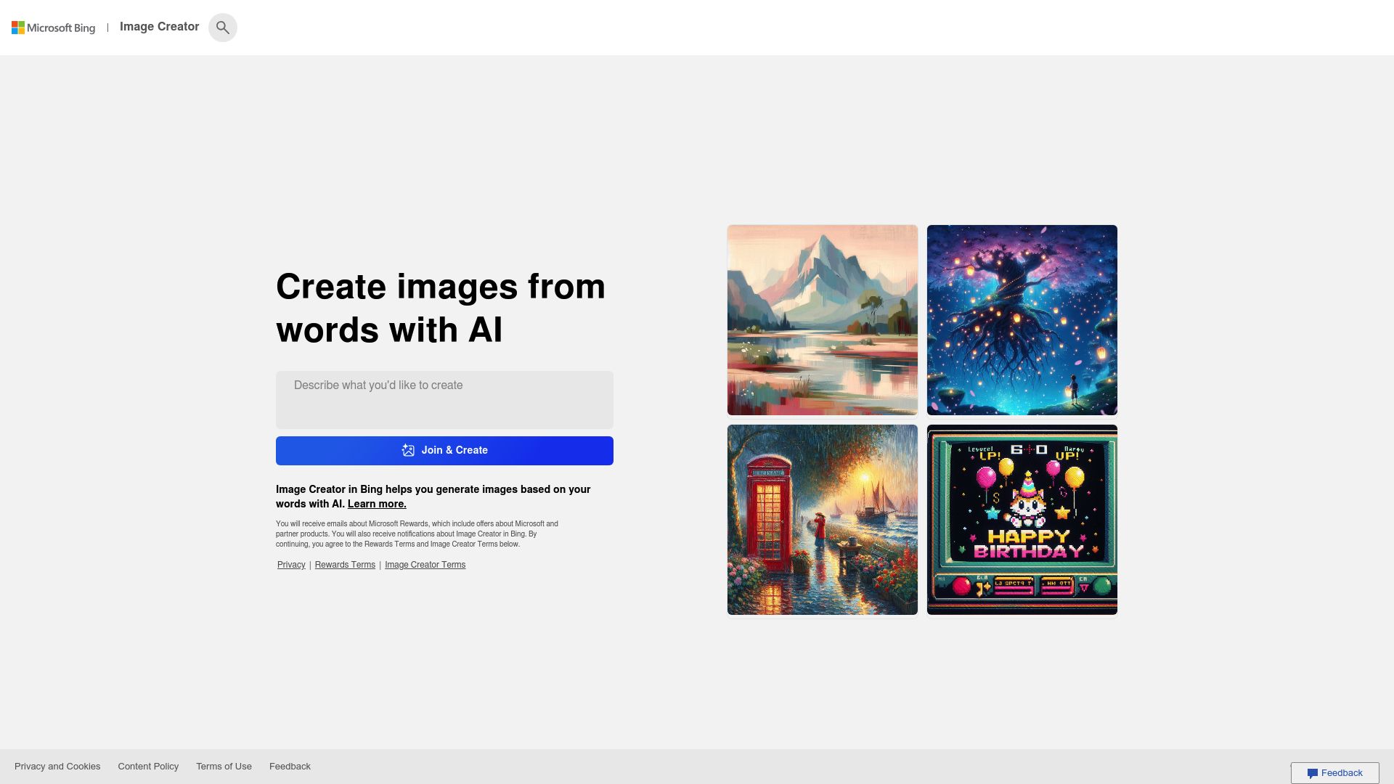The image size is (1394, 784).
Task: Open the search magnifier icon
Action: click(223, 27)
